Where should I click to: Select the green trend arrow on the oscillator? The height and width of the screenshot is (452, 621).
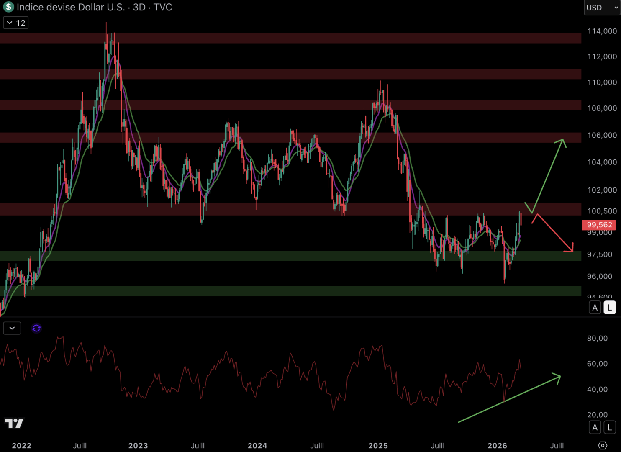point(509,399)
